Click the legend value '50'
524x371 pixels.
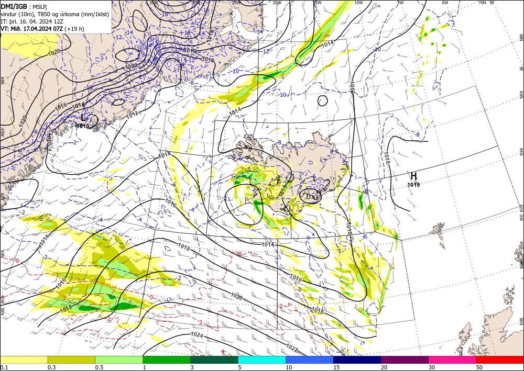click(x=479, y=367)
